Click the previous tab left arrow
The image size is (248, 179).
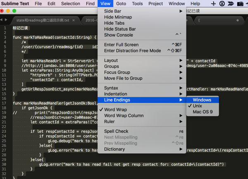point(2,20)
